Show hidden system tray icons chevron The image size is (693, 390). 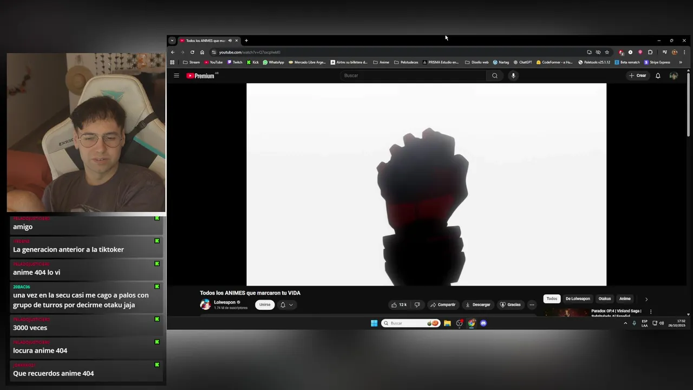pyautogui.click(x=625, y=323)
